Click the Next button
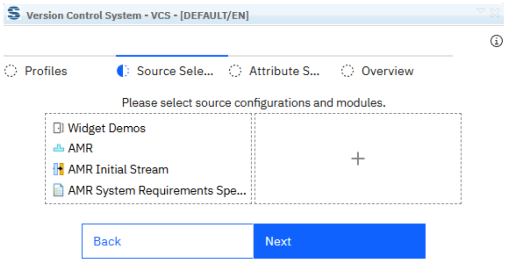Viewport: 505px width, 271px height. pyautogui.click(x=339, y=241)
